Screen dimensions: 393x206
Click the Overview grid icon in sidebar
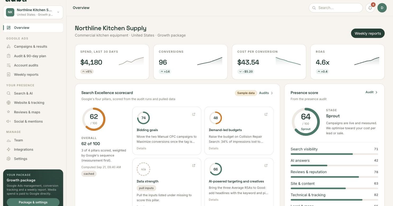[8, 28]
